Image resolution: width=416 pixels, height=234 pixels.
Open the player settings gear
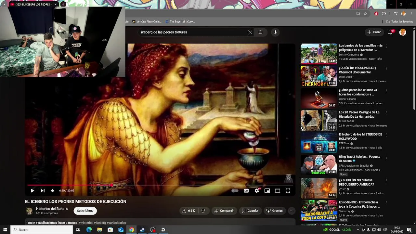[257, 191]
